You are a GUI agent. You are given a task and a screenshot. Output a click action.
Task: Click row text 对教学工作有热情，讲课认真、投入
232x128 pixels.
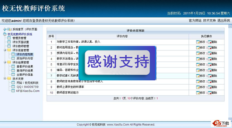click(x=79, y=42)
